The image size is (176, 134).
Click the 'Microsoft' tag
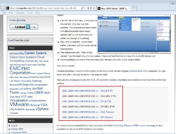click(14, 85)
